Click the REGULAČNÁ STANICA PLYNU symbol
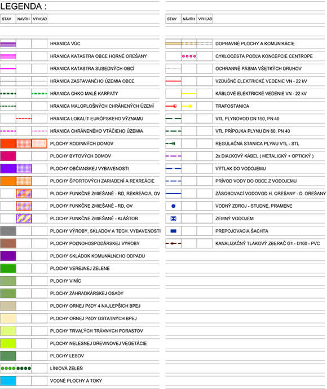The image size is (327, 389). pyautogui.click(x=170, y=143)
